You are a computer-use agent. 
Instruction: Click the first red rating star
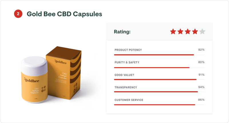[173, 32]
